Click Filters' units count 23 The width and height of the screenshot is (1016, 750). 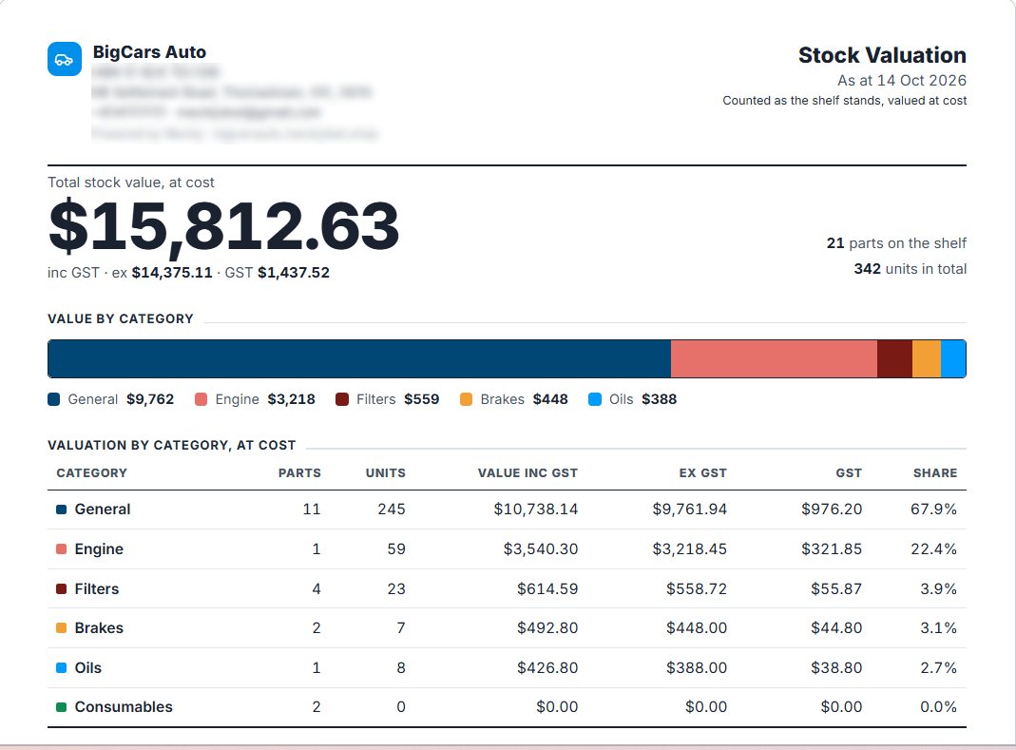click(x=396, y=589)
